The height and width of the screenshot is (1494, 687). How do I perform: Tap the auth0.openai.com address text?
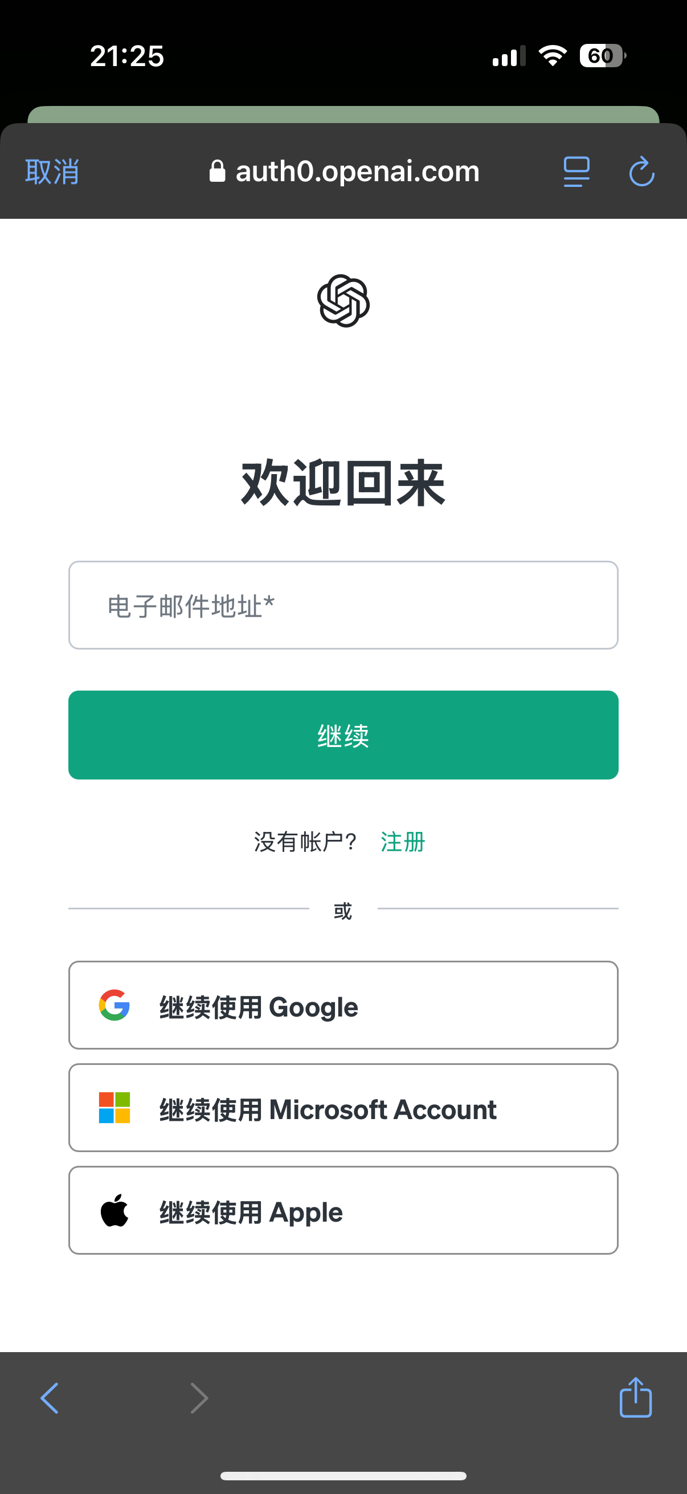click(x=357, y=172)
